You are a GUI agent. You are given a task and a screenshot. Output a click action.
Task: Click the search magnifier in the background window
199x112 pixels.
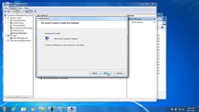[x=164, y=23]
